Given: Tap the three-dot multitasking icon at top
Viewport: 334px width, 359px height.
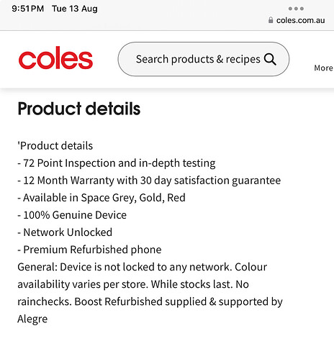Looking at the screenshot, I should click(296, 9).
